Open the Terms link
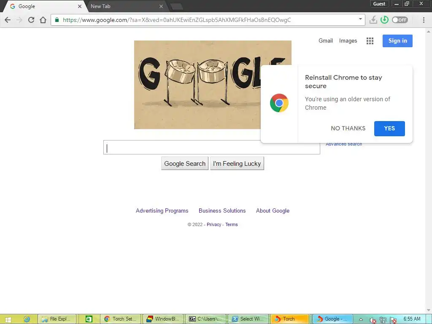The height and width of the screenshot is (324, 432). pos(232,224)
